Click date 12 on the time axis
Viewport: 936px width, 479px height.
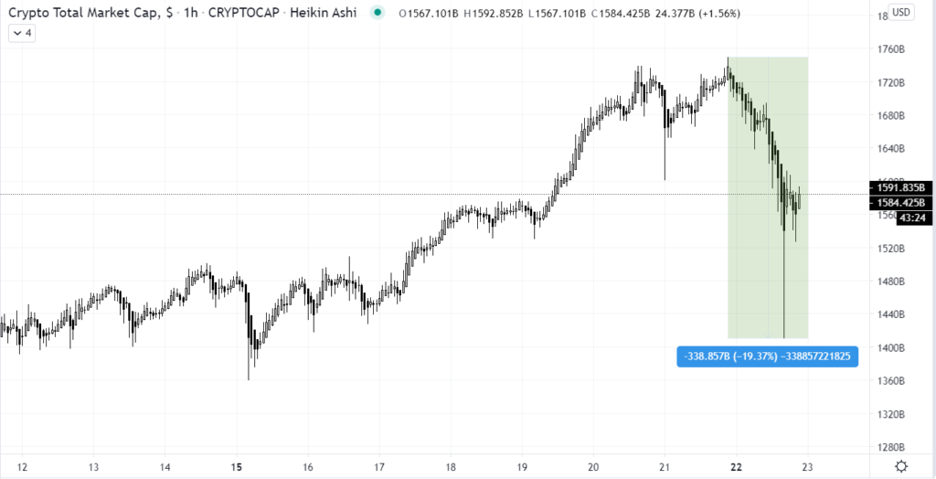[22, 467]
